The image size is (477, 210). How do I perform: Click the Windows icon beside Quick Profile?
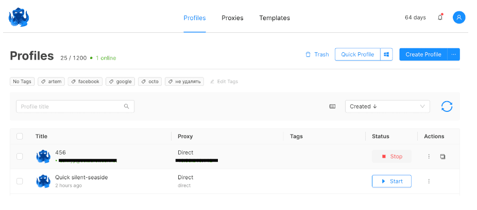pyautogui.click(x=386, y=54)
